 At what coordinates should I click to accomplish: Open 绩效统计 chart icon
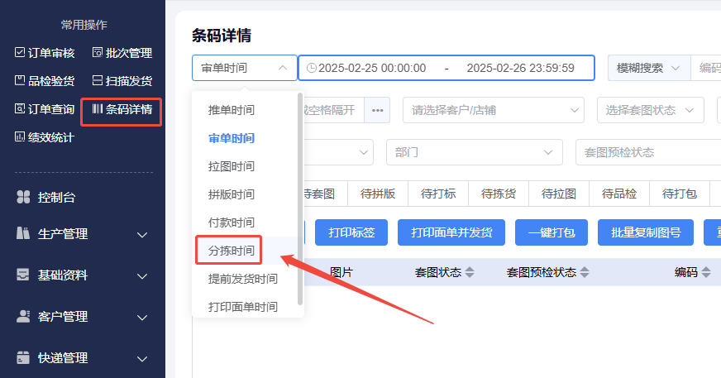[x=20, y=136]
